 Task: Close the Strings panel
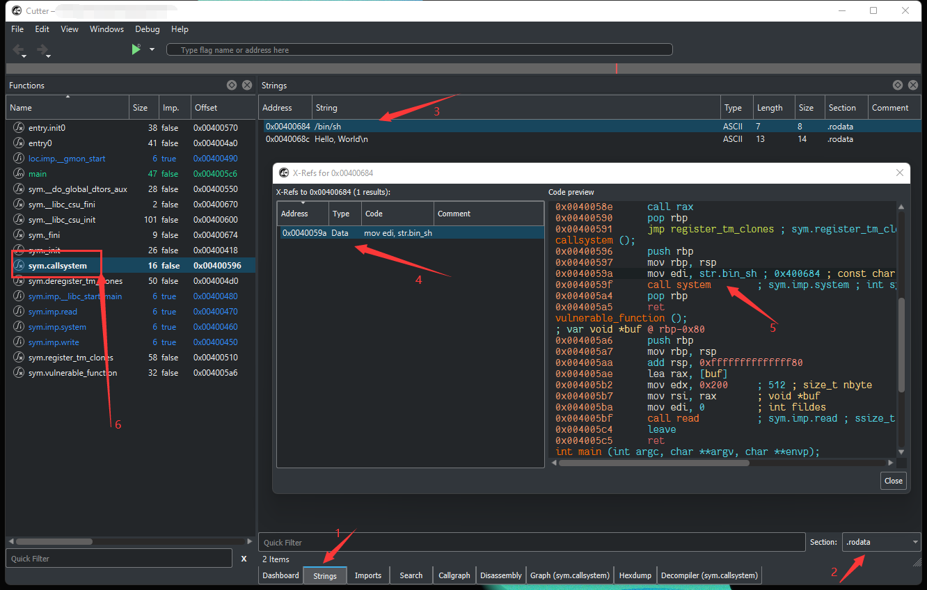tap(912, 85)
